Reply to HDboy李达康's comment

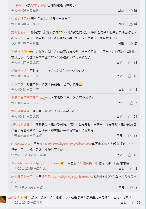[120, 155]
